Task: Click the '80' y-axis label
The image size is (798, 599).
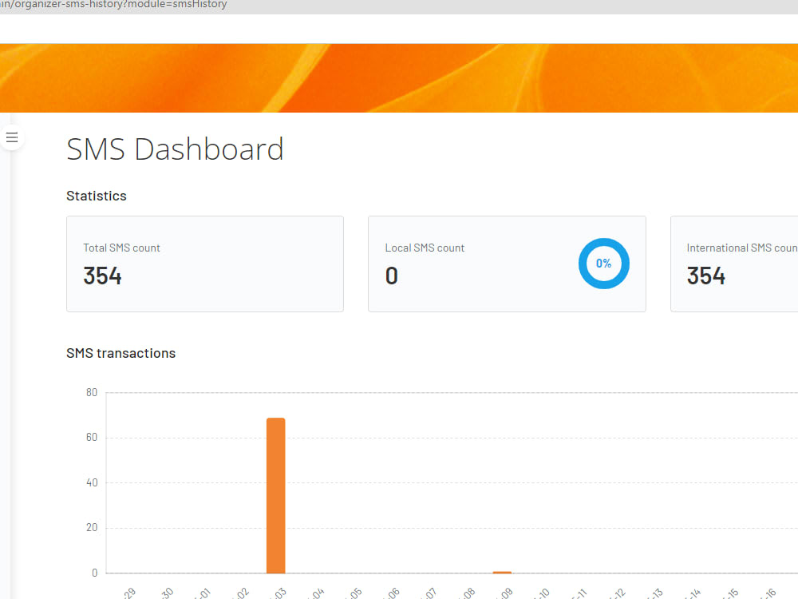Action: tap(92, 393)
